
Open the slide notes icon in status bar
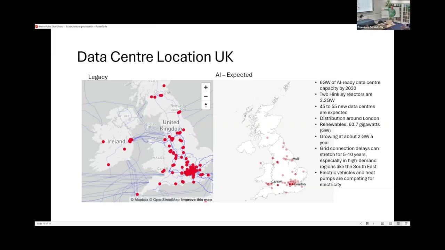[x=367, y=224]
